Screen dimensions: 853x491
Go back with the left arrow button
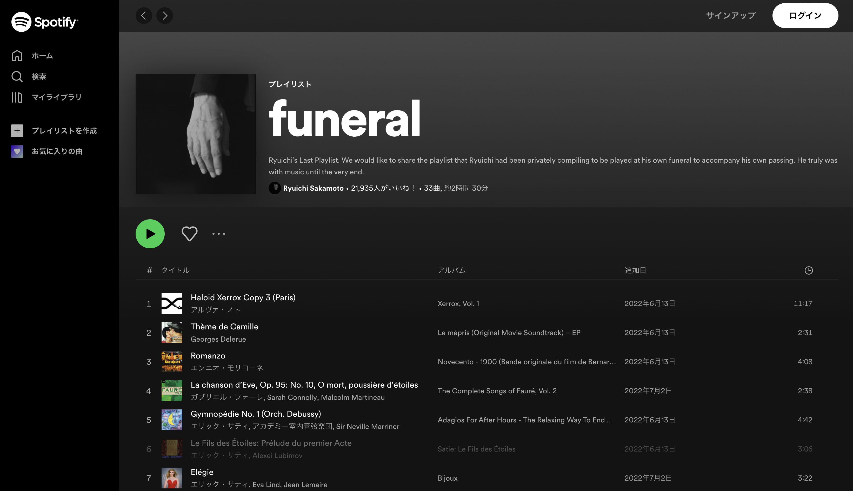144,16
